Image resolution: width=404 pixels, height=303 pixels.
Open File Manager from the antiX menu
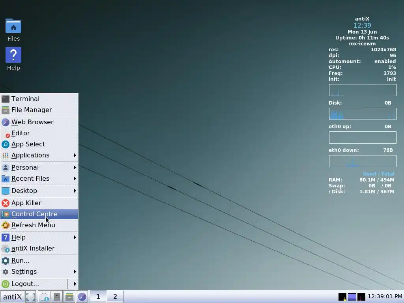(39, 110)
